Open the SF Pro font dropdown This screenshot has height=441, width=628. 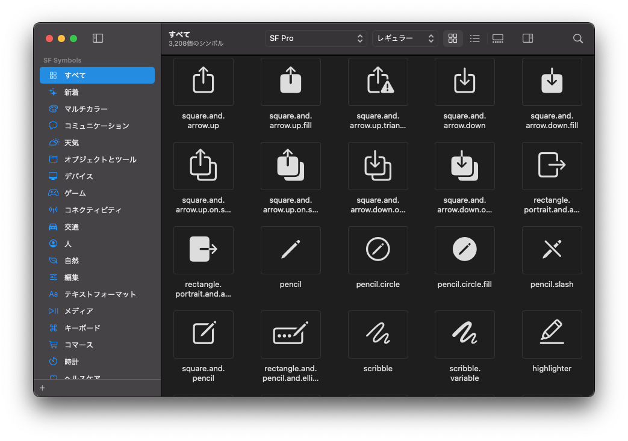[x=316, y=38]
